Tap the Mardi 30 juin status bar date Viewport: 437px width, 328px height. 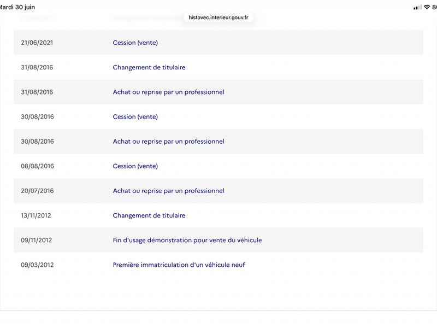pyautogui.click(x=17, y=7)
